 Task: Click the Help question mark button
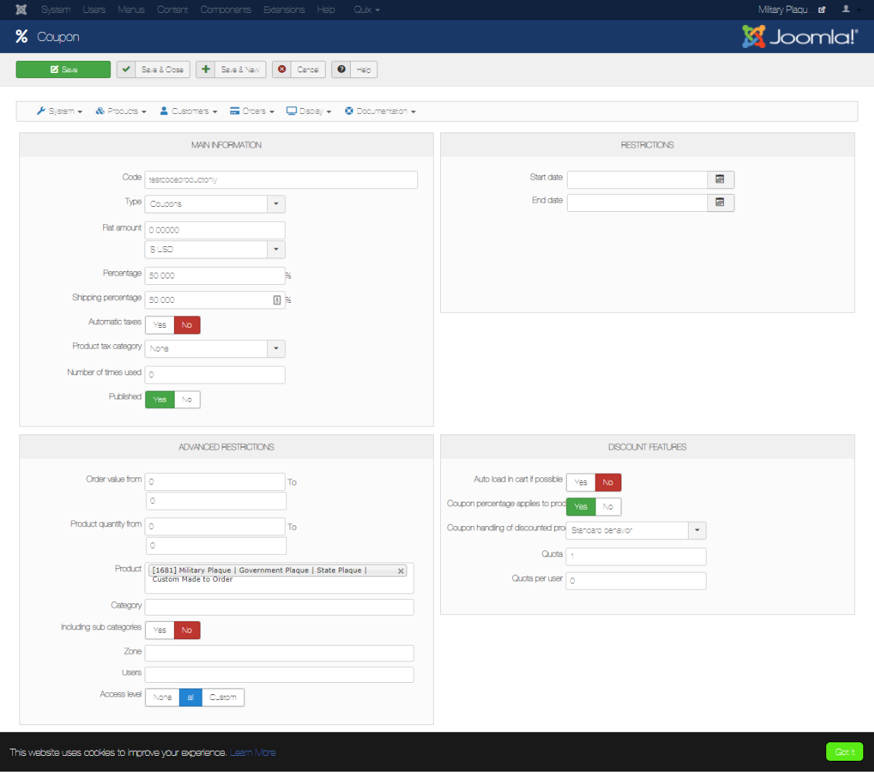click(354, 69)
